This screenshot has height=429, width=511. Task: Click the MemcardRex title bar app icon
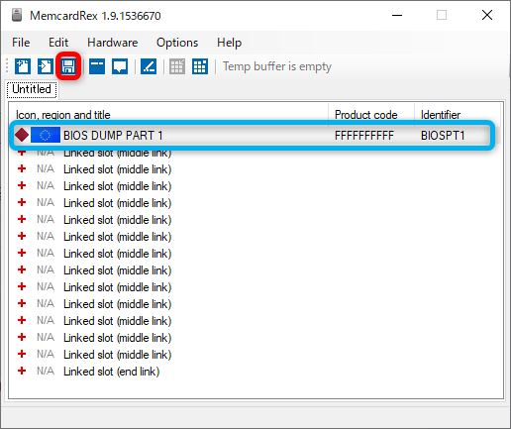pos(17,15)
